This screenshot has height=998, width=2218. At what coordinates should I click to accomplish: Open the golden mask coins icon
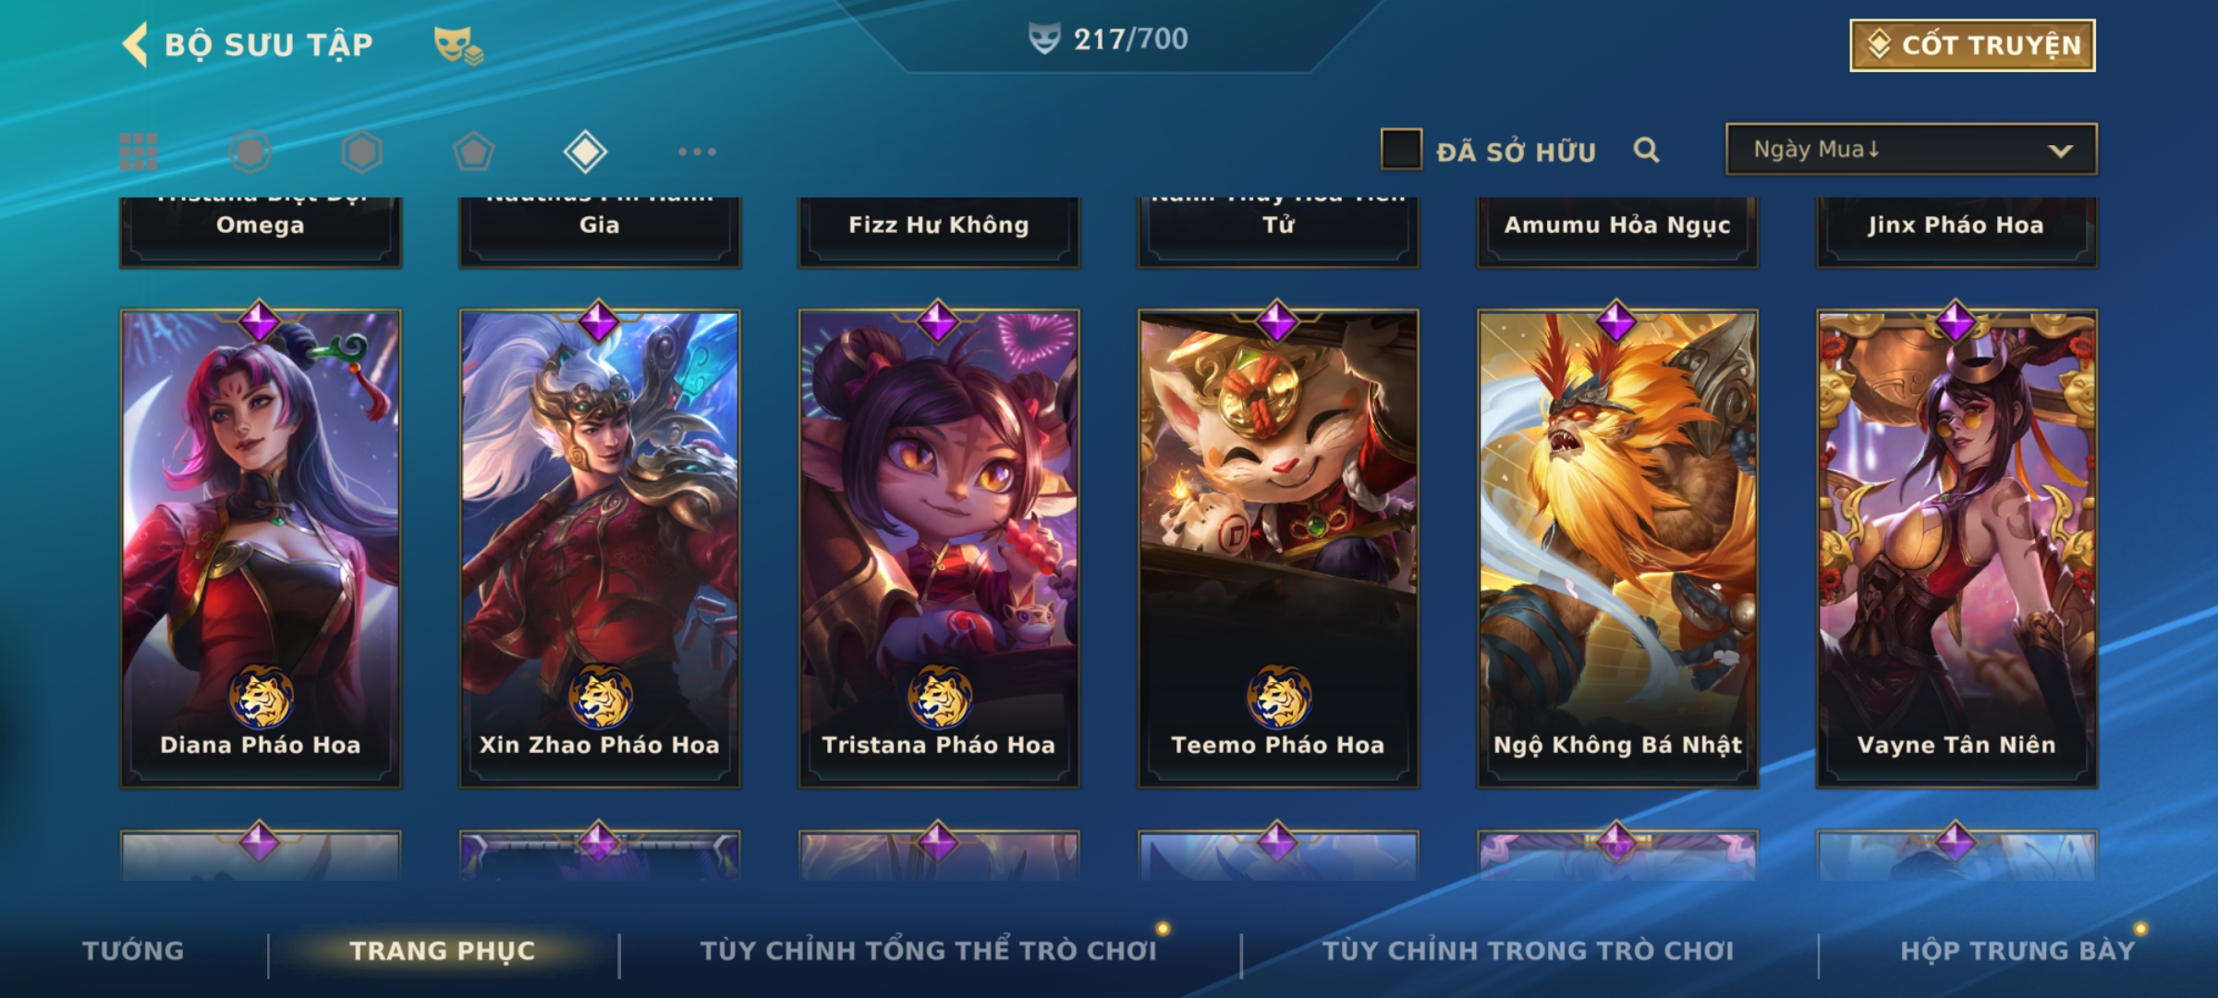(x=458, y=45)
